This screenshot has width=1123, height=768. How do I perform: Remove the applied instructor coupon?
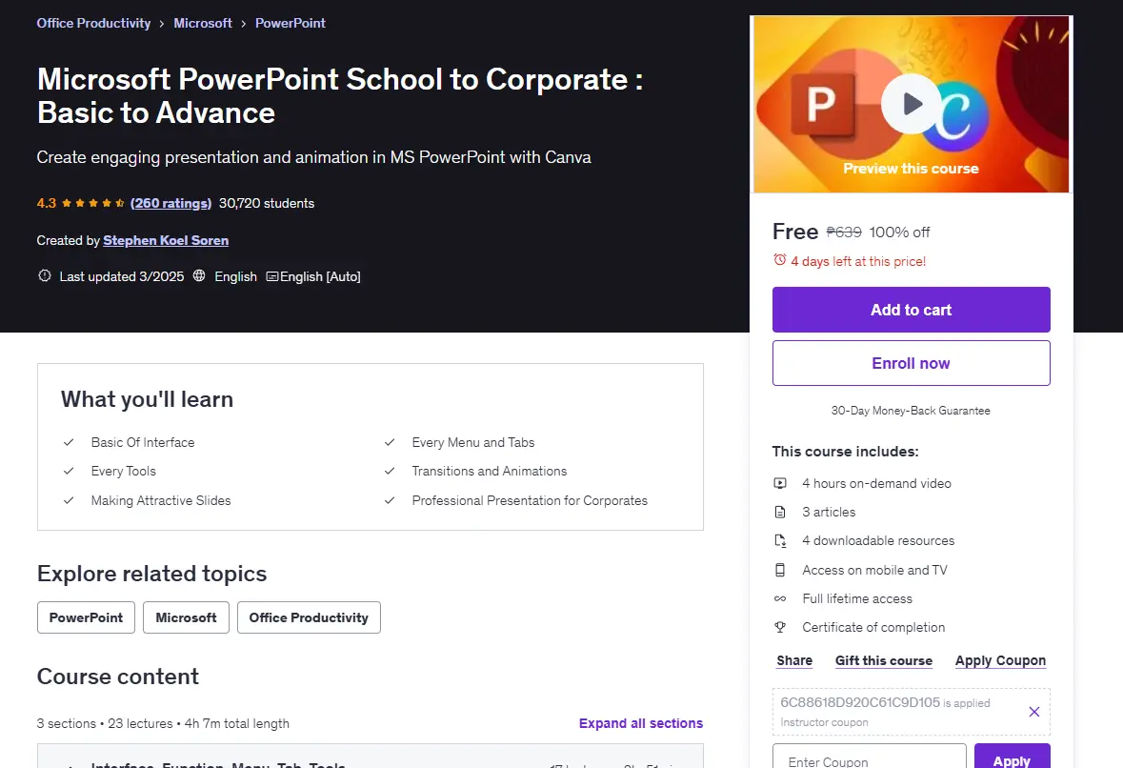(x=1033, y=712)
